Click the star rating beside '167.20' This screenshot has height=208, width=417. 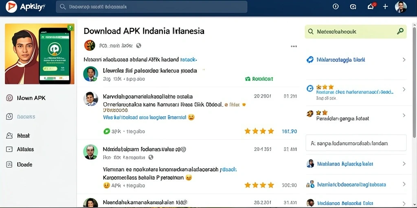pos(259,131)
